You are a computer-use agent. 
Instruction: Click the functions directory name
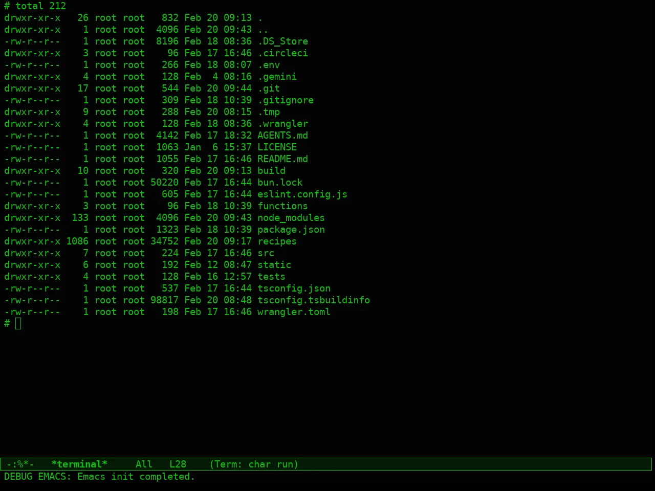pos(283,206)
